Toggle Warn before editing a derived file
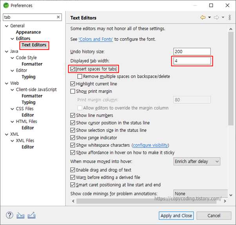236x225 pixels. pos(73,177)
